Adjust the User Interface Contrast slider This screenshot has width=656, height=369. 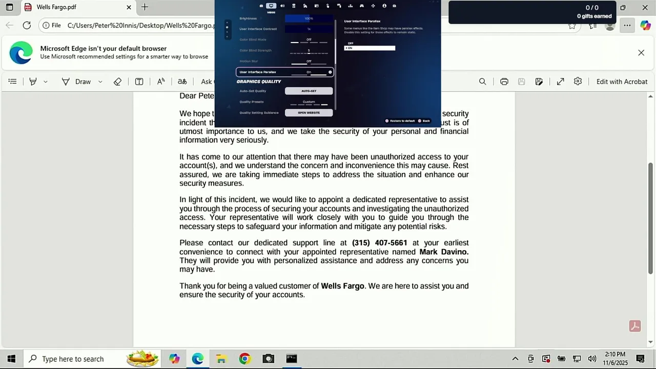click(x=309, y=29)
